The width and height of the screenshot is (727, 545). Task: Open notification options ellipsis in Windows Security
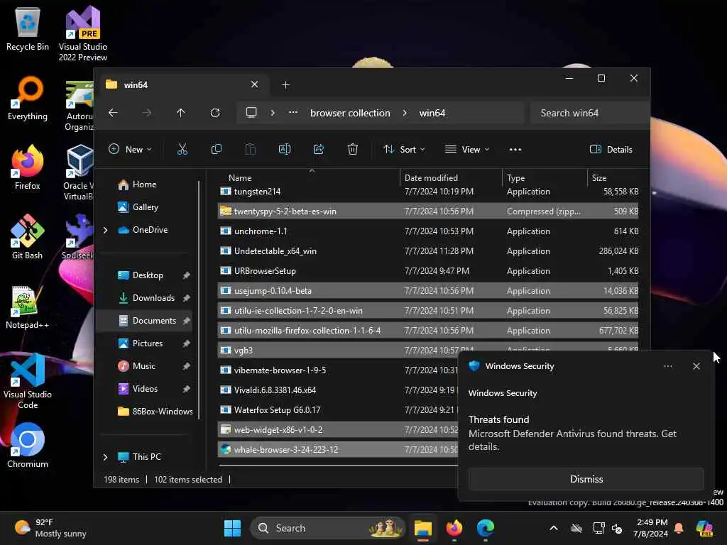(667, 366)
